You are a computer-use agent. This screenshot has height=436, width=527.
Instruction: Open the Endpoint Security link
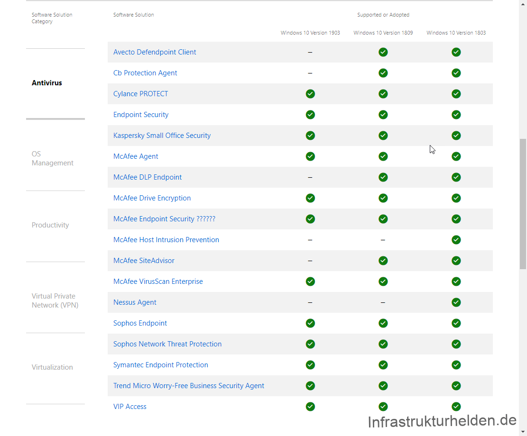point(141,115)
